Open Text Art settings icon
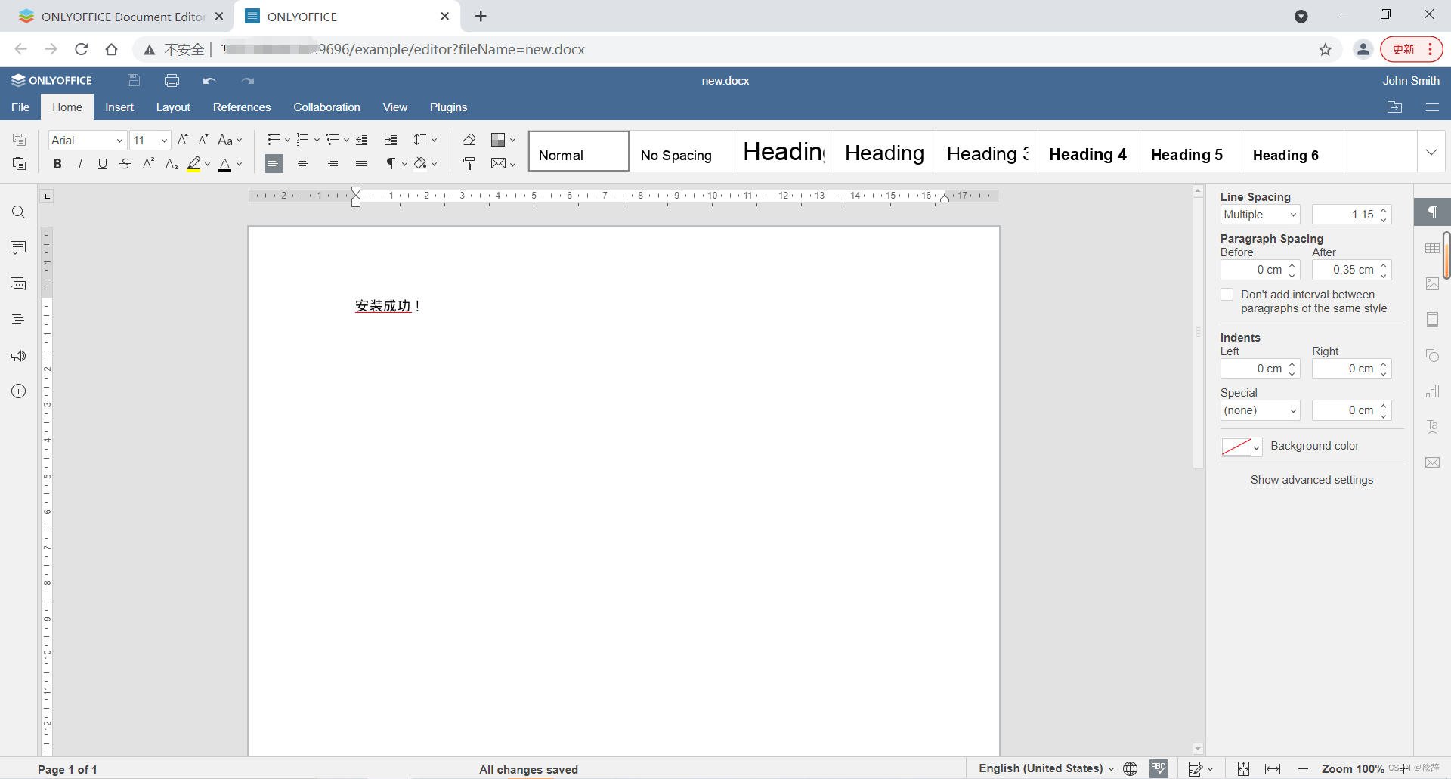This screenshot has width=1451, height=779. point(1432,427)
